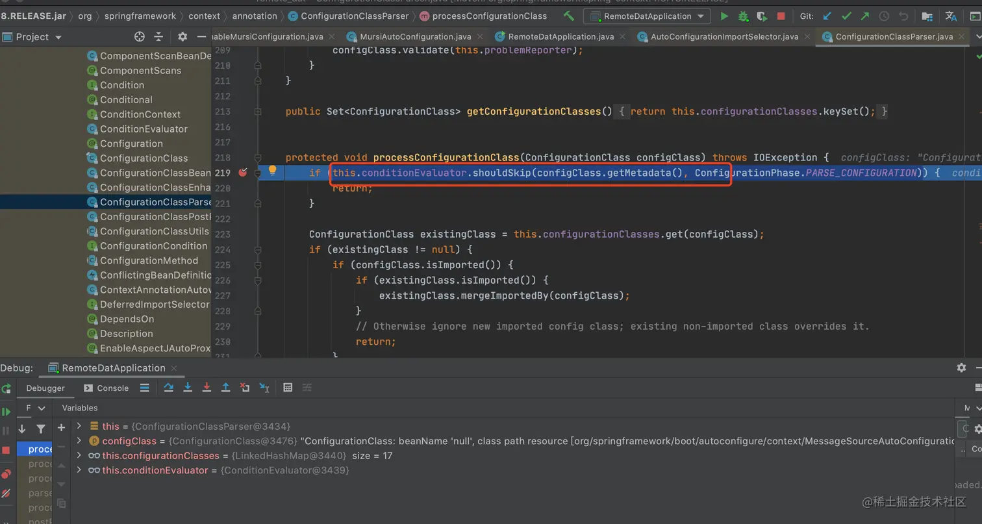The width and height of the screenshot is (982, 524).
Task: Expand this.conditionEvaluator variable node
Action: tap(79, 470)
